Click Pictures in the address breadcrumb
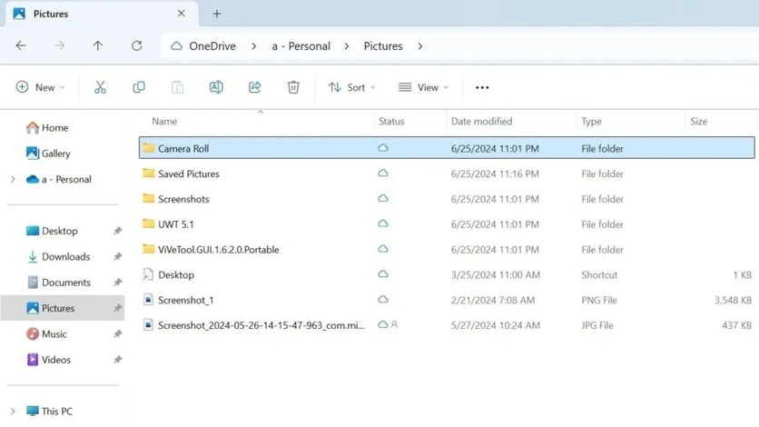Image resolution: width=759 pixels, height=427 pixels. point(383,46)
